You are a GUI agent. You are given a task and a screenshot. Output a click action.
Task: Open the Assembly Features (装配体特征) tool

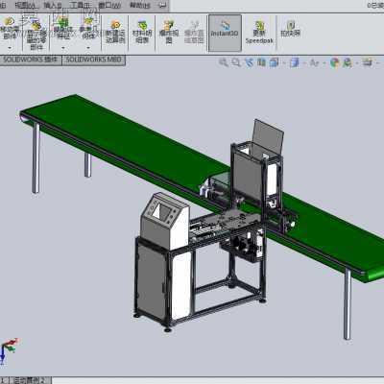tap(62, 29)
